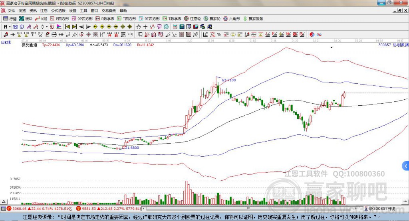This screenshot has width=409, height=221.
Task: Select the crosshair cursor tool
Action: [x=145, y=27]
